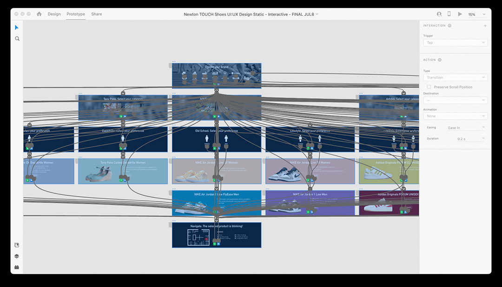Add new interaction with plus icon
The width and height of the screenshot is (502, 287).
click(x=485, y=26)
